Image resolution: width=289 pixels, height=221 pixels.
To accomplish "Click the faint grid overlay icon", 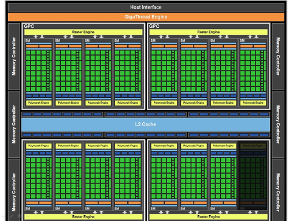I will (x=19, y=216).
